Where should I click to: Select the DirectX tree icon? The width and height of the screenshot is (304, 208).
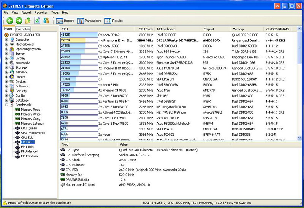12,77
